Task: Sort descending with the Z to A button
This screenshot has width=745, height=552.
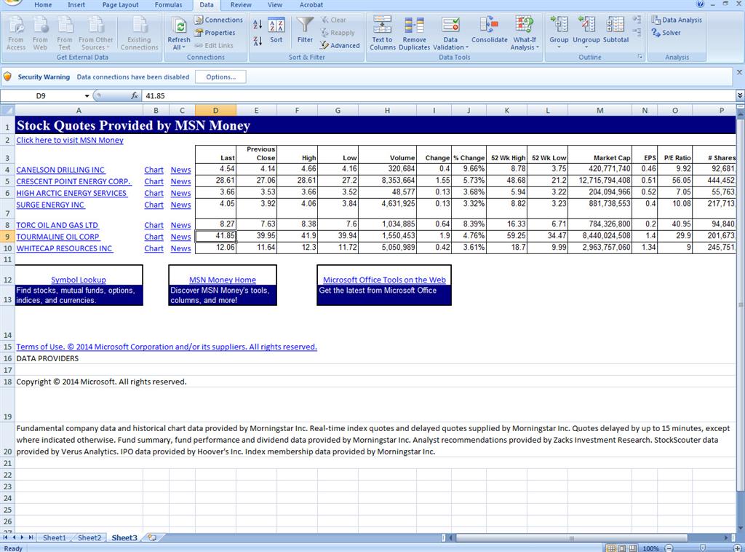Action: tap(258, 42)
